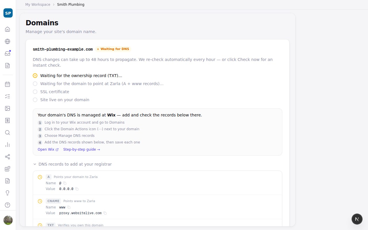Click step 4 Add the DNS records shown below
The height and width of the screenshot is (230, 368).
point(92,142)
